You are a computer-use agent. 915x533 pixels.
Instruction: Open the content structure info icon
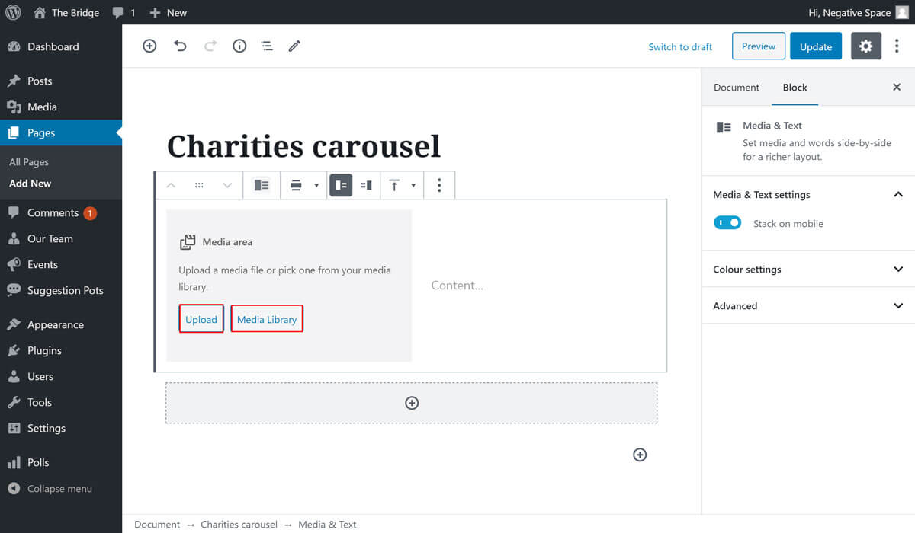click(239, 46)
